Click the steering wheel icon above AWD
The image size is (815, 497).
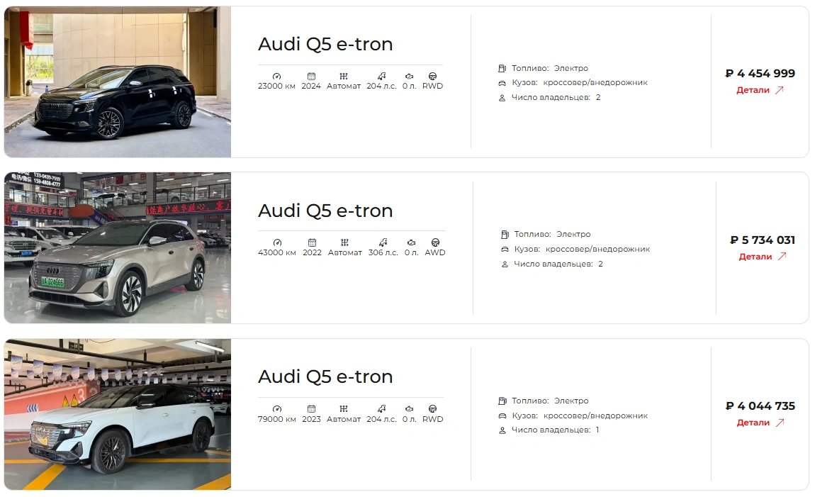click(x=436, y=242)
